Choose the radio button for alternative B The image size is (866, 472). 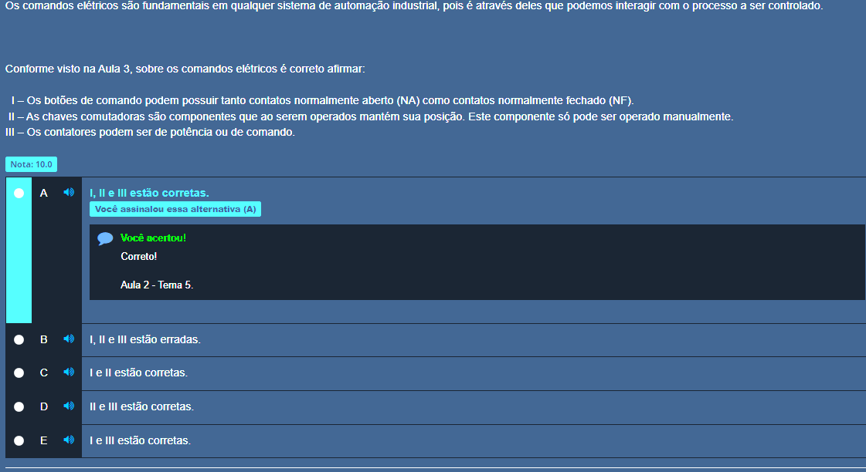[x=19, y=339]
